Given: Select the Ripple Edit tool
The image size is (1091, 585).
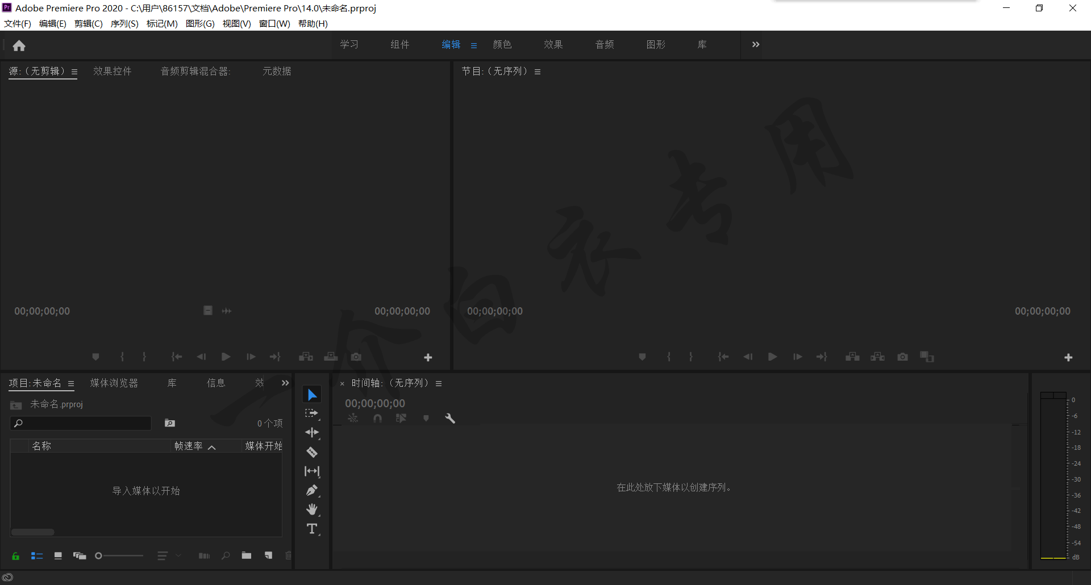Looking at the screenshot, I should [312, 433].
